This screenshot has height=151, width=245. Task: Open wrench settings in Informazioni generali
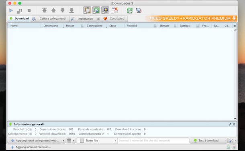point(230,124)
